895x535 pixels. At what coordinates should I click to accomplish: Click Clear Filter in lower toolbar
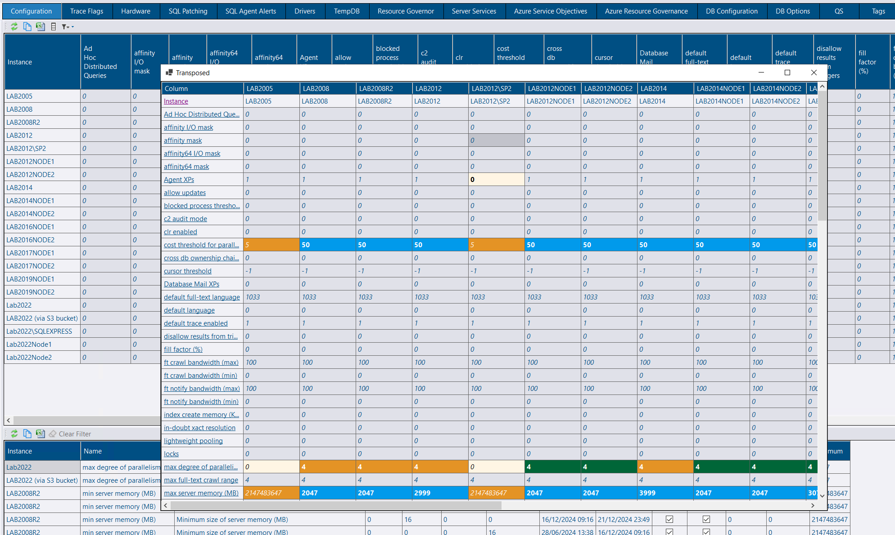point(70,434)
